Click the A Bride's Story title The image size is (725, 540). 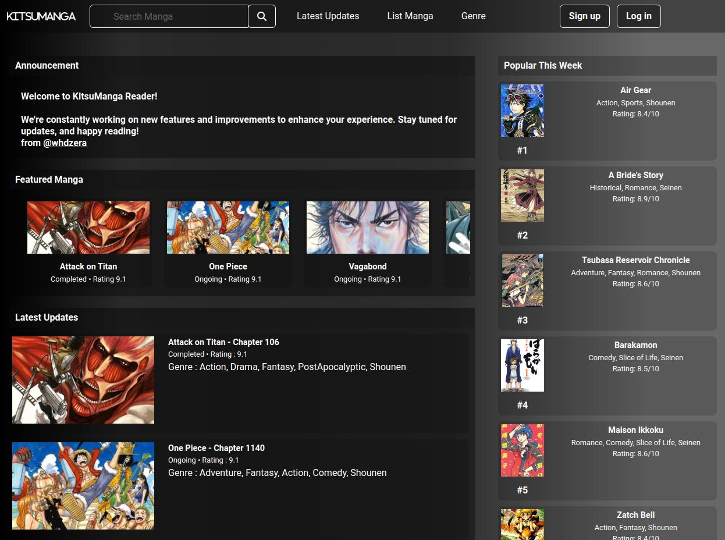tap(635, 175)
